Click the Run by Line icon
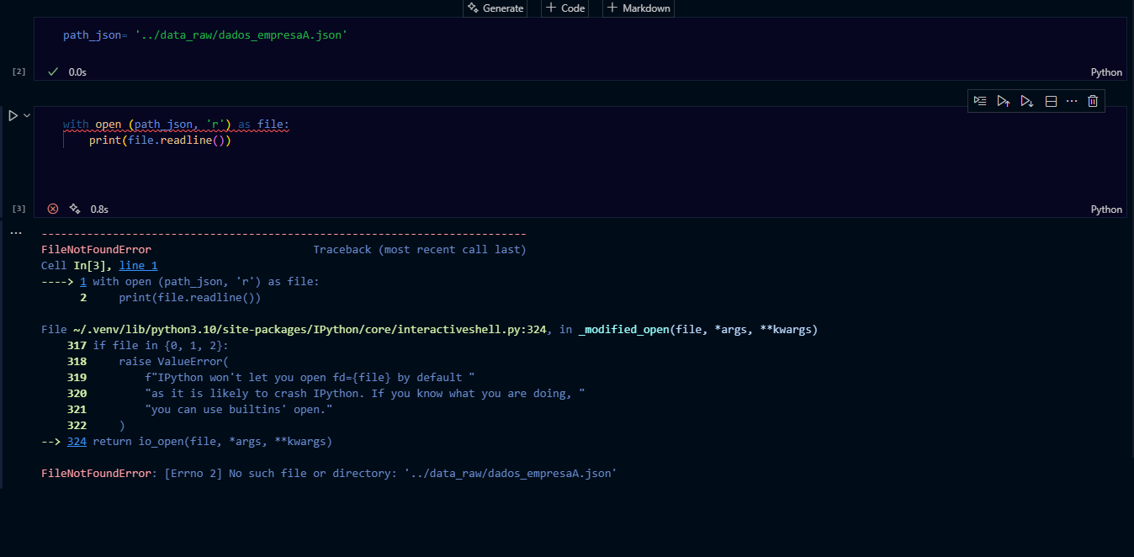This screenshot has width=1134, height=557. [x=980, y=101]
